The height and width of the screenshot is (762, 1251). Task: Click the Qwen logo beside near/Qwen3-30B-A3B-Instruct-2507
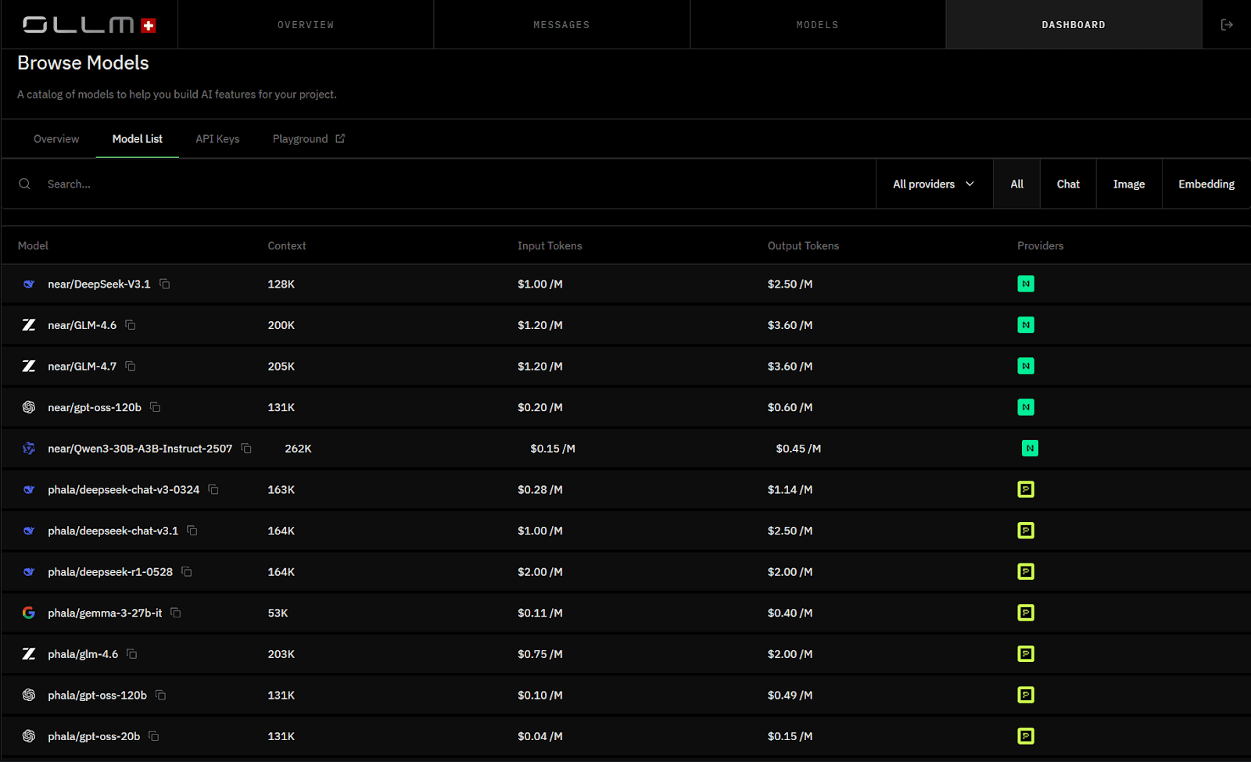click(29, 449)
